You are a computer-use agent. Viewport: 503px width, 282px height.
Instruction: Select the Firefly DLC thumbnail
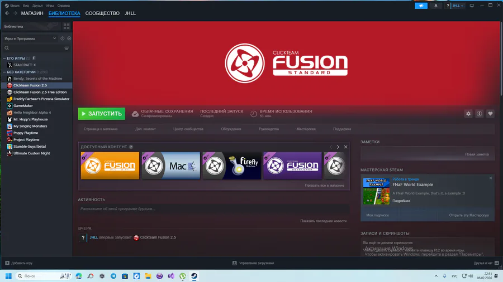pos(231,166)
